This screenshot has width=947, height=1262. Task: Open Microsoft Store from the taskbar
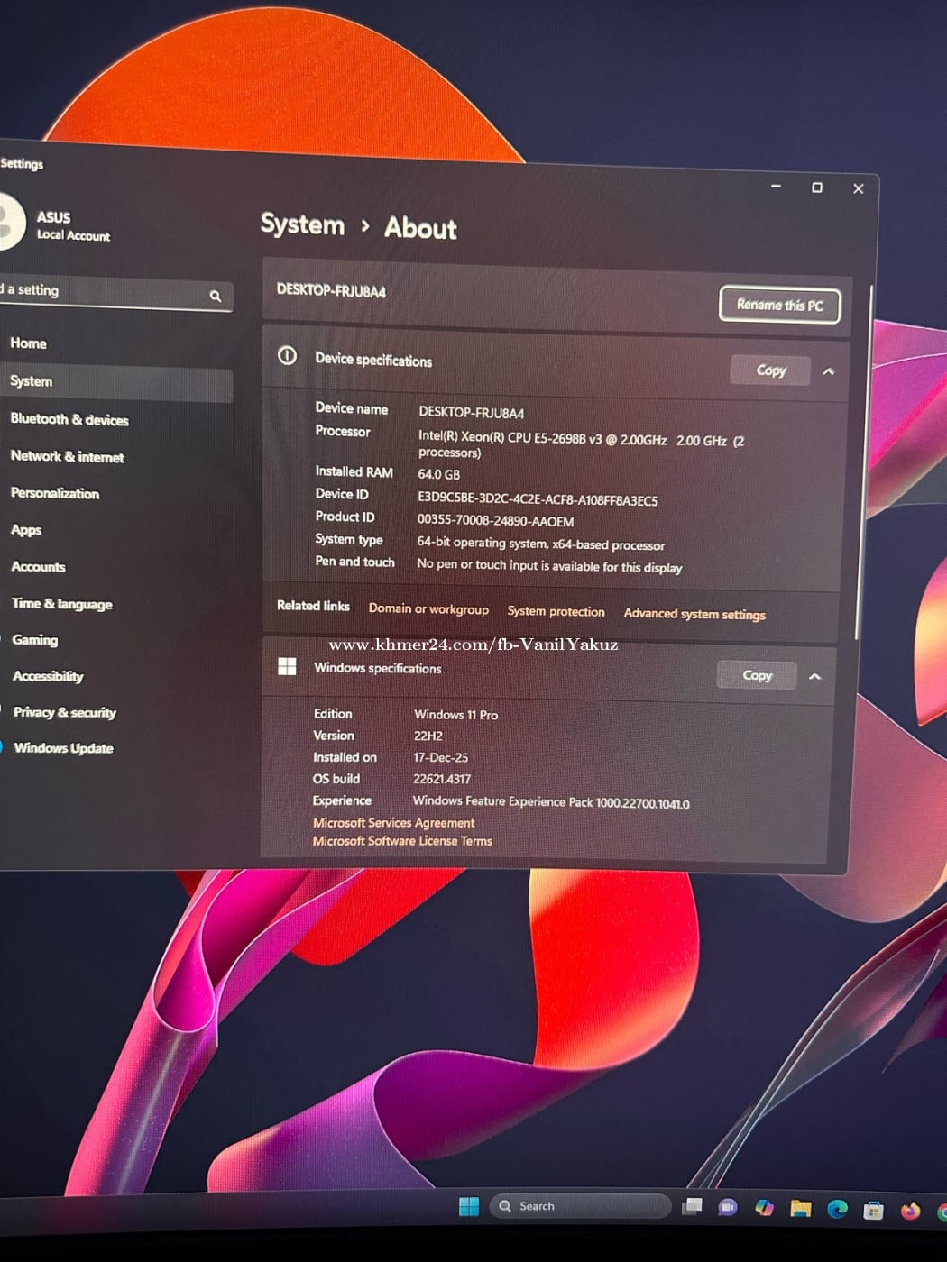point(873,1210)
